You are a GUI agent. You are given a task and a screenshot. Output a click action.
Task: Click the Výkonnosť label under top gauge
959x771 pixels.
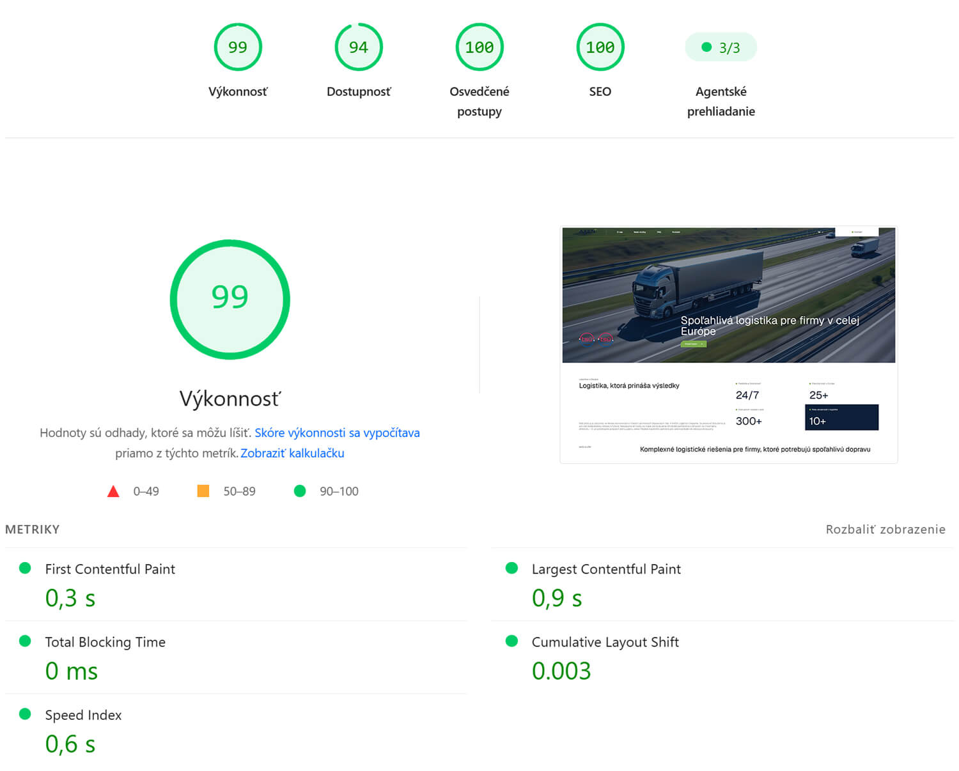[x=238, y=91]
